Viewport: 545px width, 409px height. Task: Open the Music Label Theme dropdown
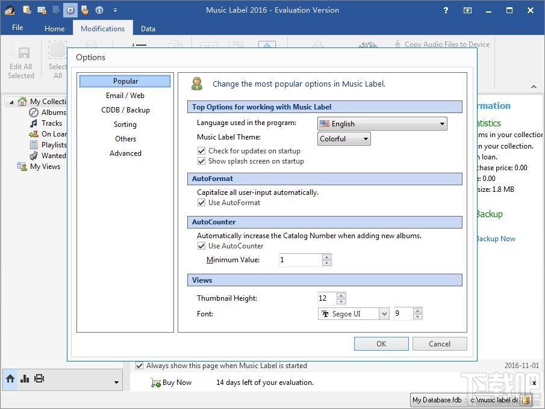pos(344,138)
